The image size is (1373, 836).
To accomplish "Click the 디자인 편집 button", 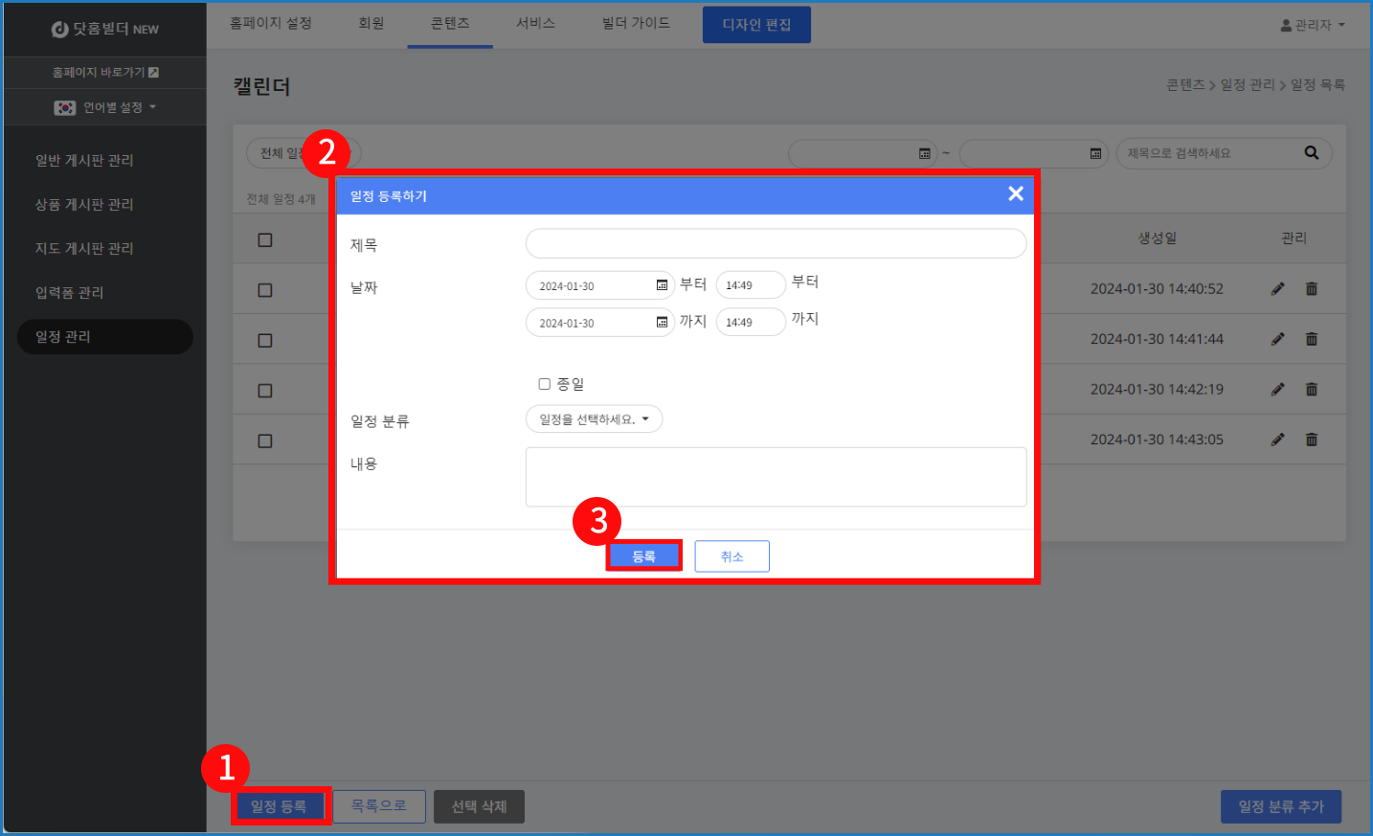I will (x=756, y=25).
